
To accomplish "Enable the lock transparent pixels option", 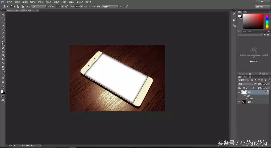I will tap(244, 88).
